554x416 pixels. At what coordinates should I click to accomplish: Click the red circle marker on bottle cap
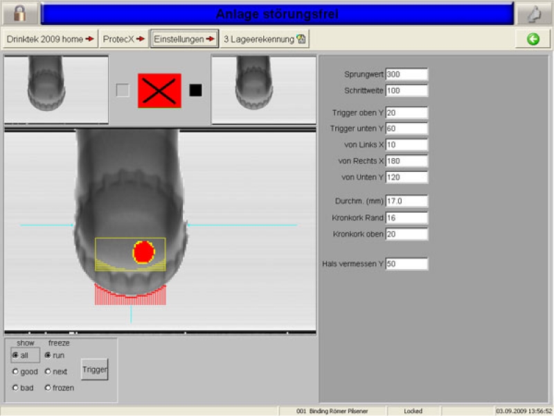(x=143, y=252)
